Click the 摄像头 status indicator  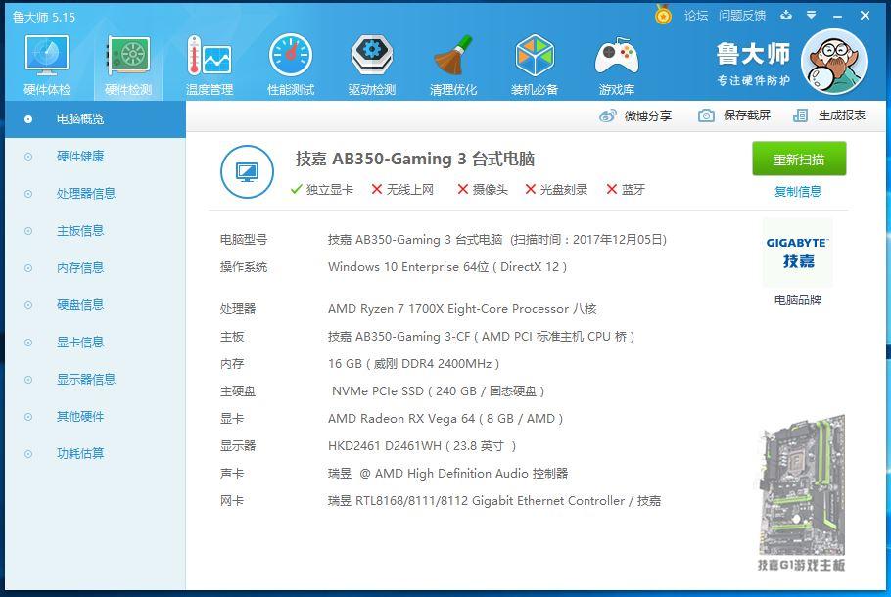coord(483,189)
